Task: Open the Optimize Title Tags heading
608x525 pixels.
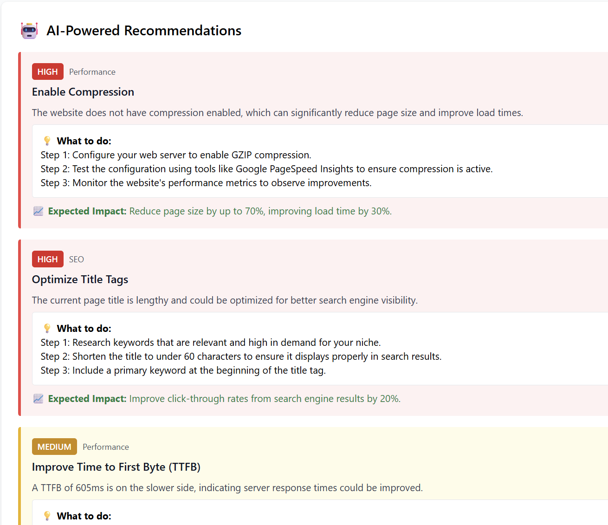Action: 80,279
